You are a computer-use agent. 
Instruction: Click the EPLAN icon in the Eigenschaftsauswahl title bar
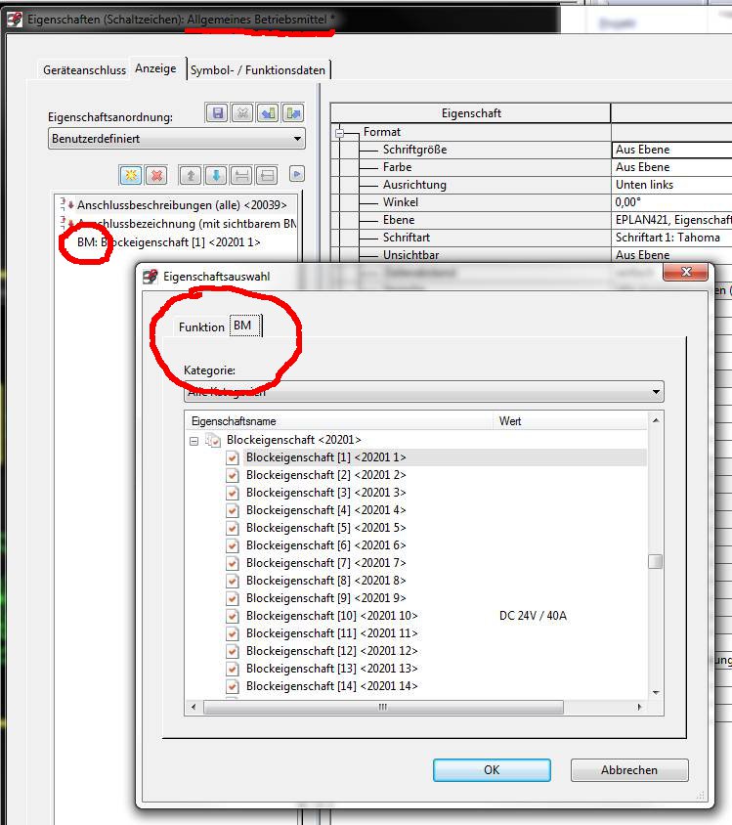click(x=151, y=277)
